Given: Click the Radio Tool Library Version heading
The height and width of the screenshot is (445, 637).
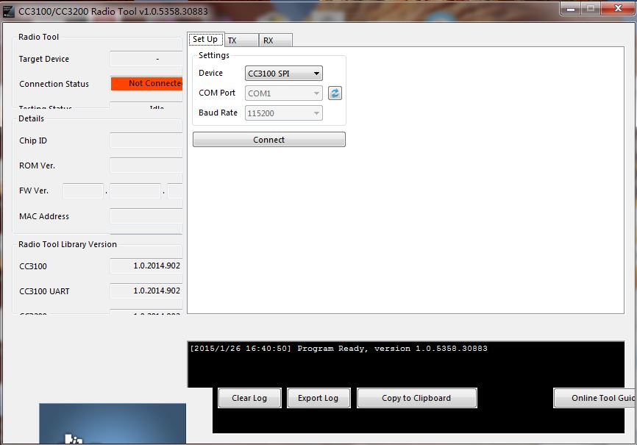Looking at the screenshot, I should point(68,244).
